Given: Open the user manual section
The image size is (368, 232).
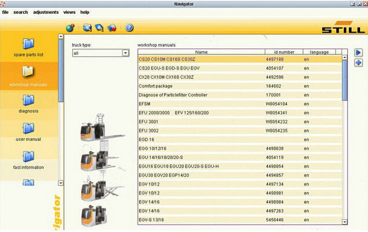Looking at the screenshot, I should coord(28,132).
